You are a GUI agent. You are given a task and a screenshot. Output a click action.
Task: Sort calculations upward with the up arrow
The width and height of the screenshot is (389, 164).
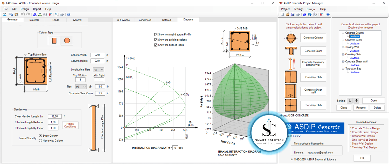pos(357,101)
